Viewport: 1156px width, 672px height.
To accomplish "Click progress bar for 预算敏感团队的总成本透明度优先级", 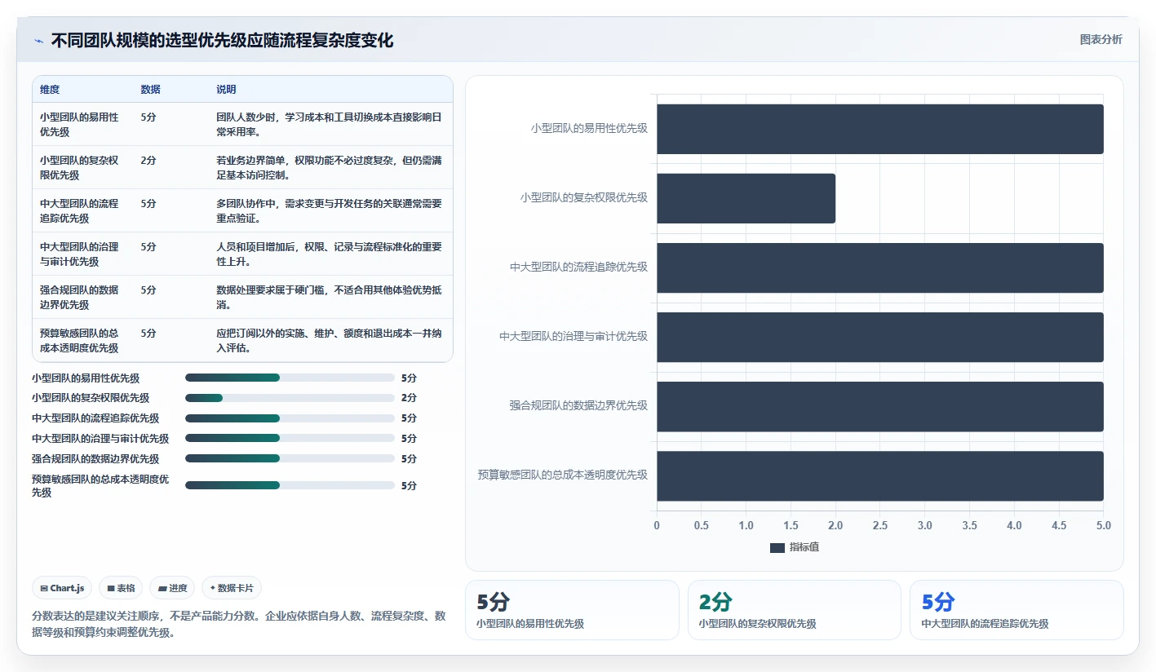I will 290,485.
